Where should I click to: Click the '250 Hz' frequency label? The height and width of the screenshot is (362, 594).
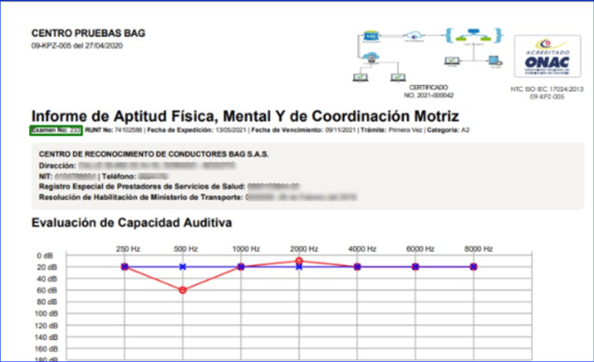128,249
